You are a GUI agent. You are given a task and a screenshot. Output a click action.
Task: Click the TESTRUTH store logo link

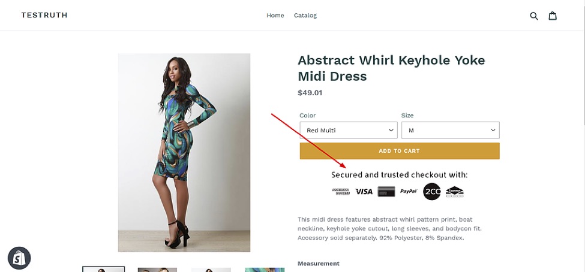coord(44,16)
